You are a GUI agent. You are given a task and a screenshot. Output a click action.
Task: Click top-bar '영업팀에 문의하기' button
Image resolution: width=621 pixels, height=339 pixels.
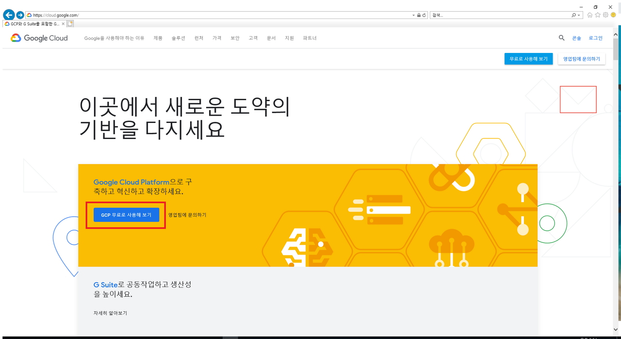[582, 59]
